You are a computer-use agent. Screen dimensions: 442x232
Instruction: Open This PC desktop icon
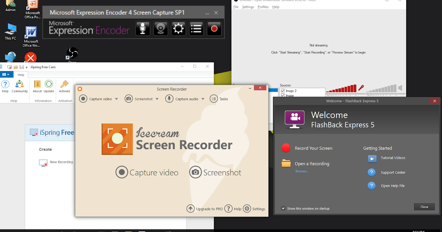click(11, 31)
